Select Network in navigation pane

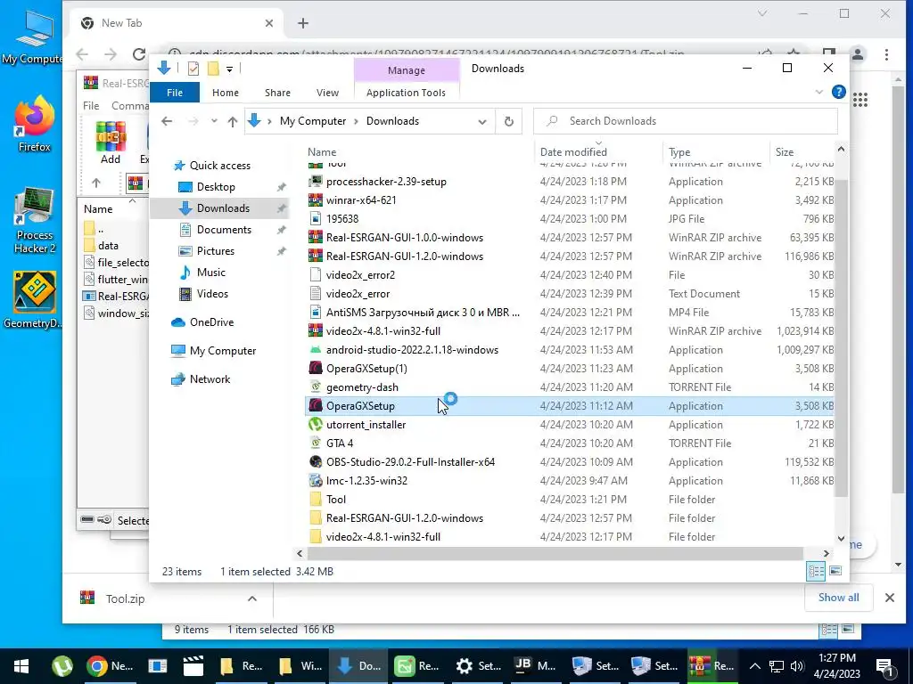point(210,379)
